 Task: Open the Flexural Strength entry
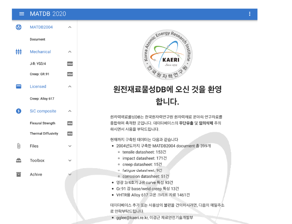coord(43,123)
